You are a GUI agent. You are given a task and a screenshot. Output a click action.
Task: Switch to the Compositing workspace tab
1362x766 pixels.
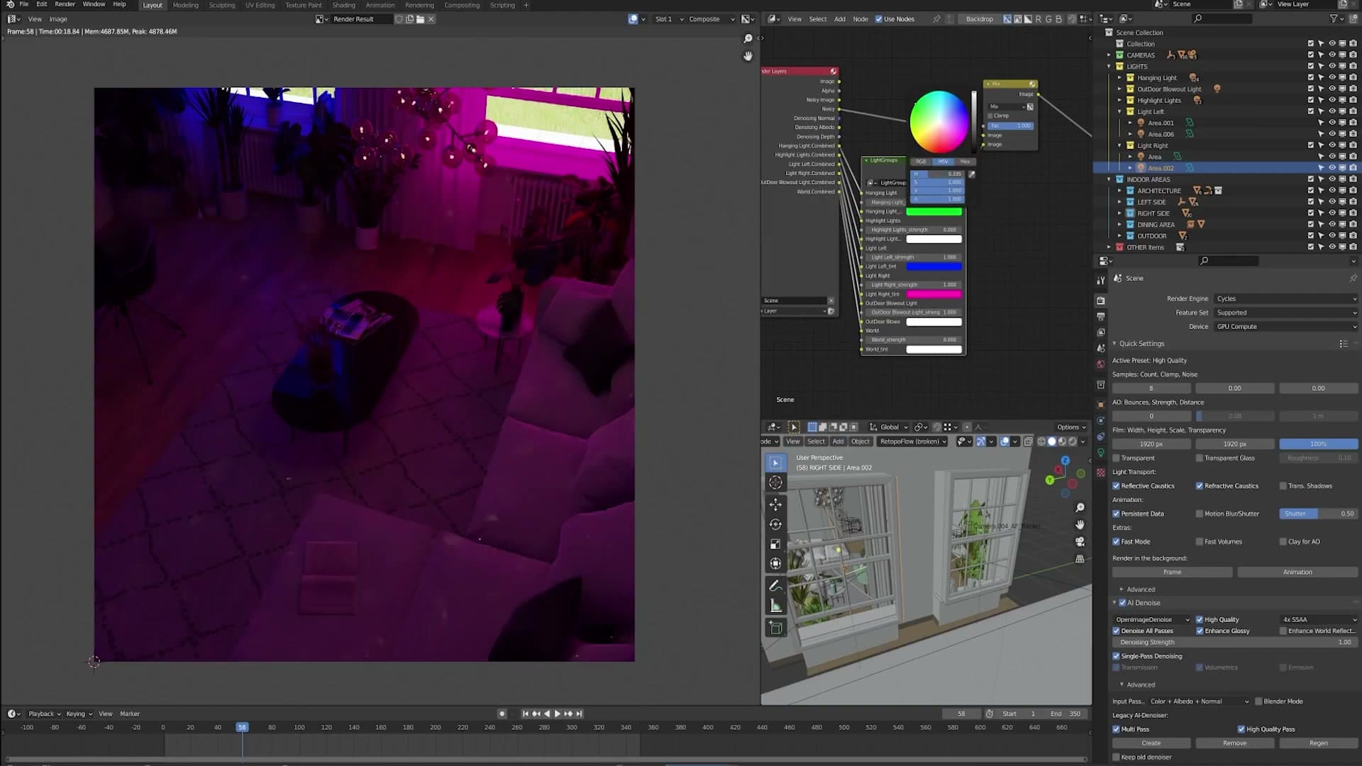pyautogui.click(x=462, y=5)
